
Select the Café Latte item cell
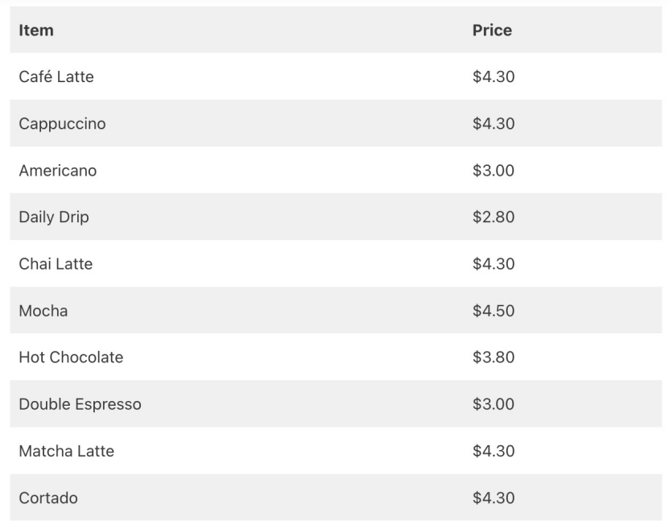[56, 77]
